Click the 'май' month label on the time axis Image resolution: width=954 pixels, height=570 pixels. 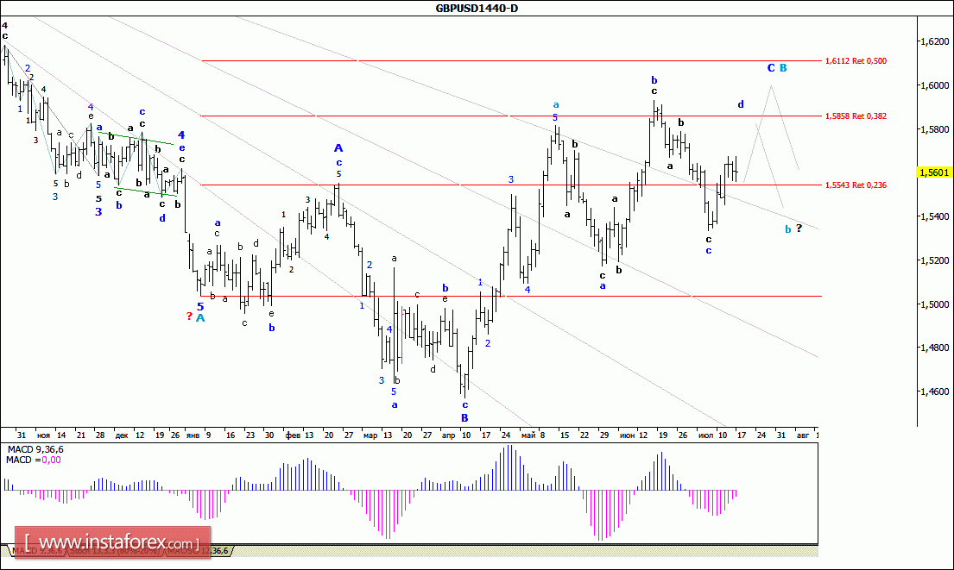(528, 435)
